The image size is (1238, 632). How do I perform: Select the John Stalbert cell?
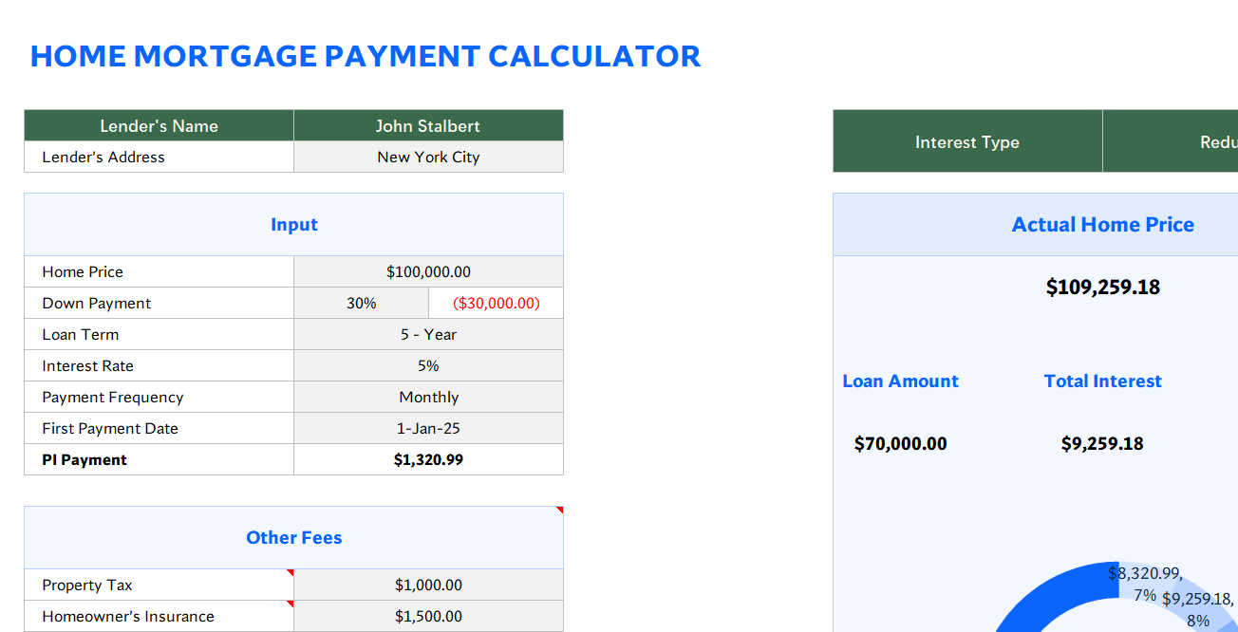(428, 126)
